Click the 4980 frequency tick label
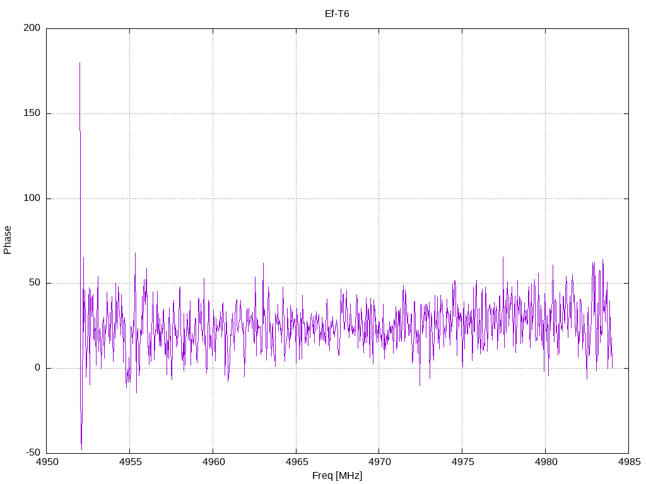Viewport: 646px width, 484px height. (x=545, y=463)
